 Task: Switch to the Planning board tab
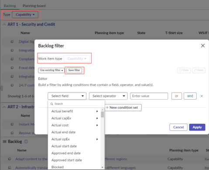click(x=34, y=6)
